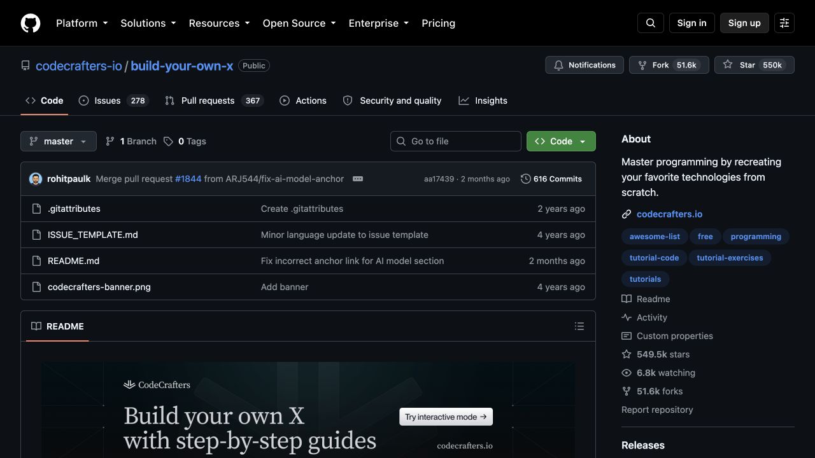815x458 pixels.
Task: Expand the Enterprise menu dropdown
Action: click(x=378, y=23)
